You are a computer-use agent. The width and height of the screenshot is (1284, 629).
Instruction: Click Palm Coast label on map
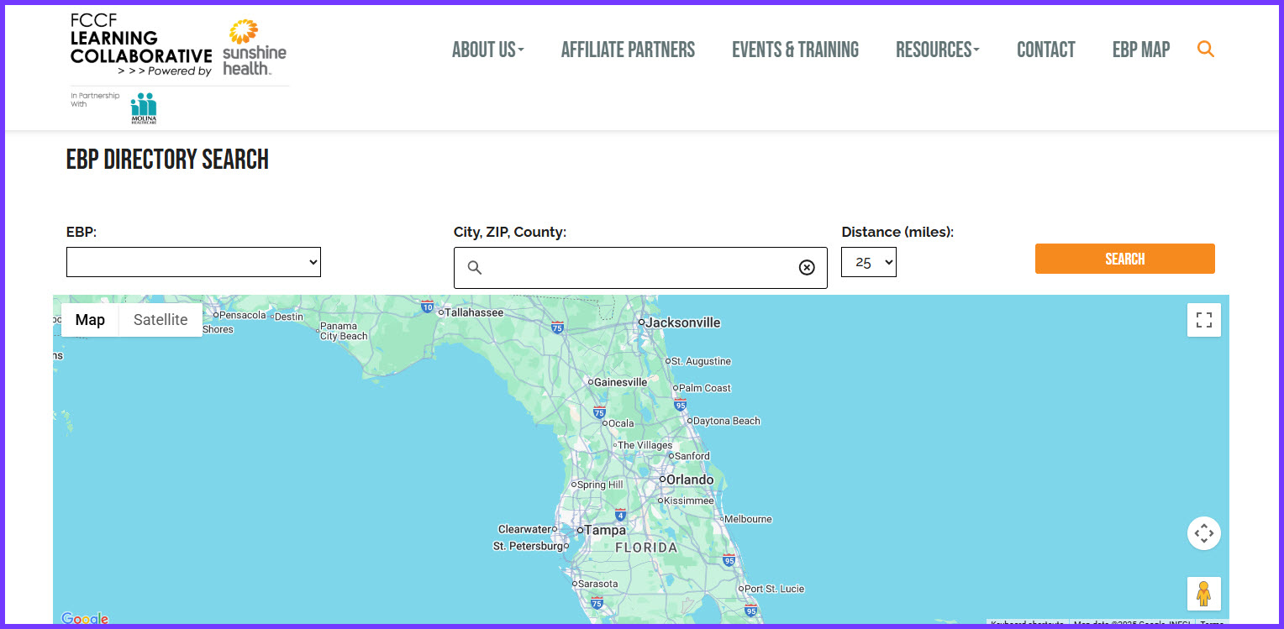[705, 388]
